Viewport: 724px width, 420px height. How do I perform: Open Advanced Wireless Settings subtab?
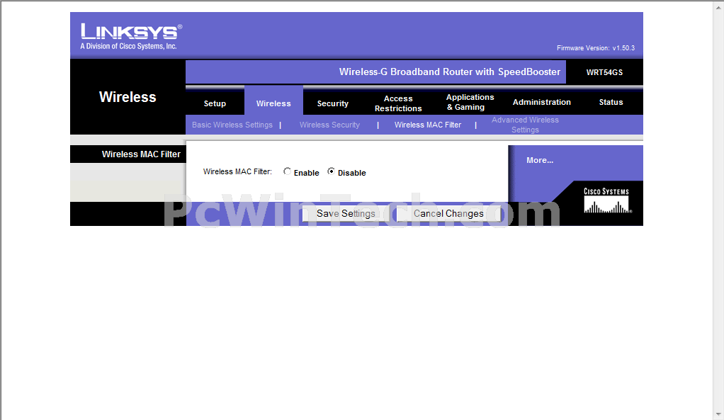pyautogui.click(x=525, y=125)
